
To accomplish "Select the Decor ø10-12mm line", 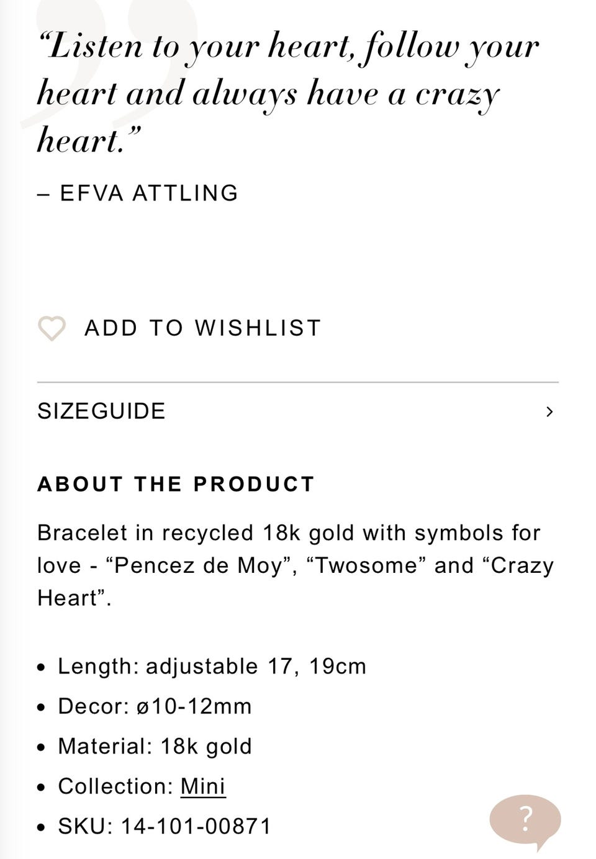I will 155,706.
